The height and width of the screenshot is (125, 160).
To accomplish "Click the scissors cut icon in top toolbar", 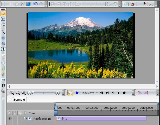I will click(5, 4).
